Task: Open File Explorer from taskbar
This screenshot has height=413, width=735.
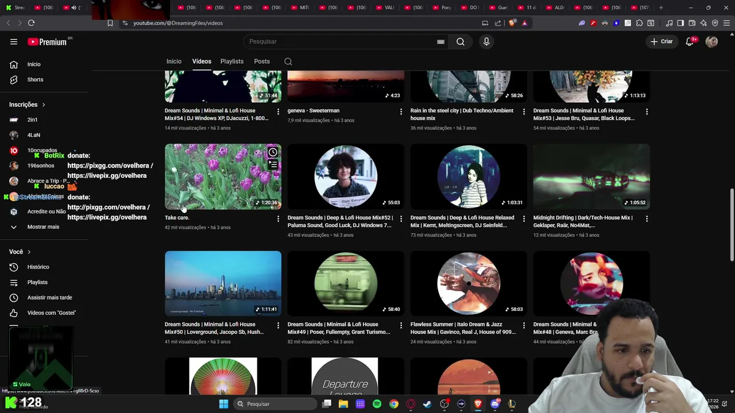Action: point(343,404)
